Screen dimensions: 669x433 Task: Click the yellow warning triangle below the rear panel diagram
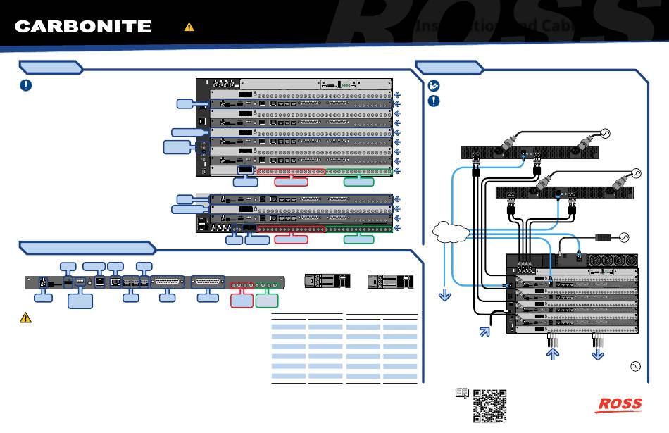point(25,318)
